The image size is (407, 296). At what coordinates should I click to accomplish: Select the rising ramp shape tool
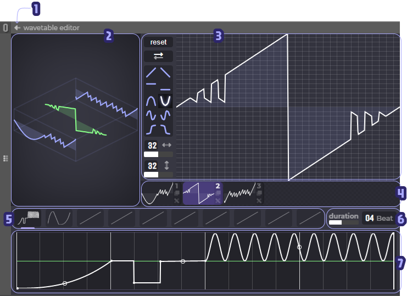click(151, 72)
